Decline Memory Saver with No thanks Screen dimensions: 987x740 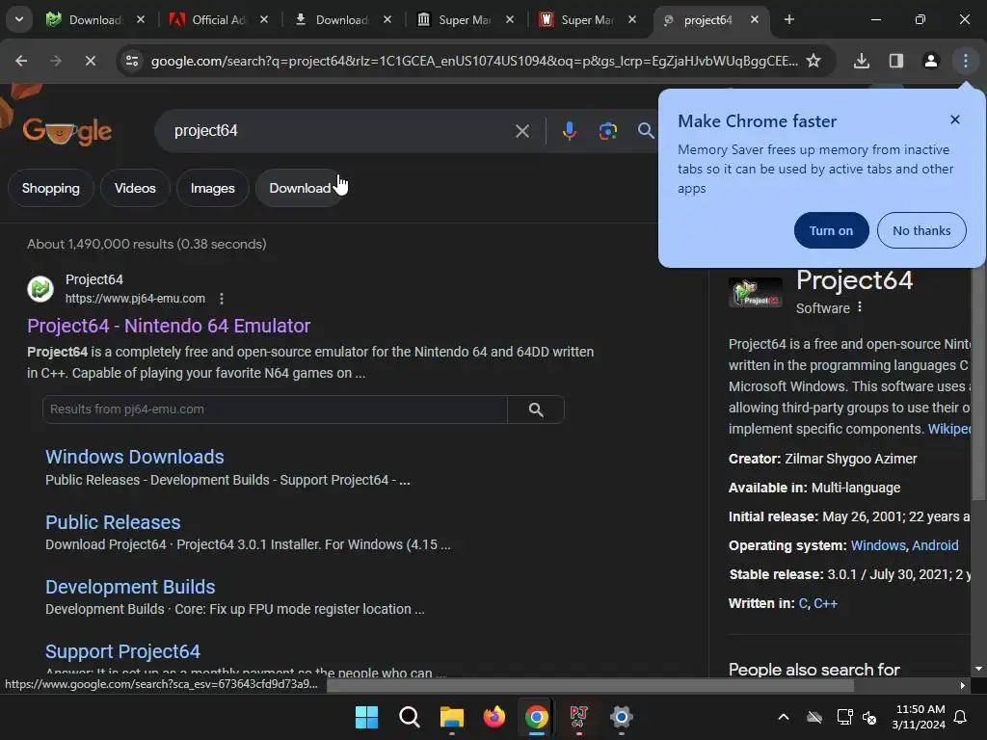921,230
